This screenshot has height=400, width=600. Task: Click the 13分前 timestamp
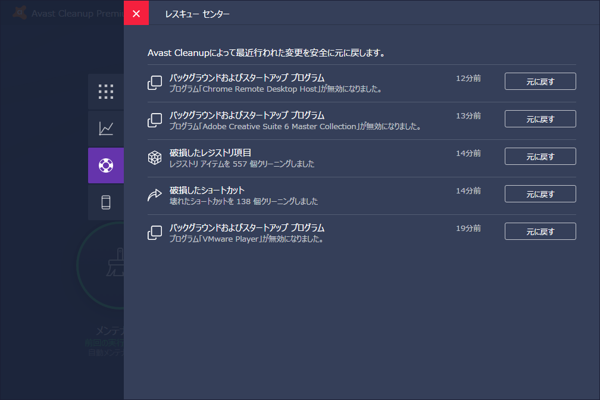(468, 116)
